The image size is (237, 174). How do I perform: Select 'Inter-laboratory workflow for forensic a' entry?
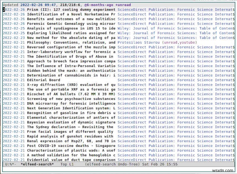(x=71, y=52)
